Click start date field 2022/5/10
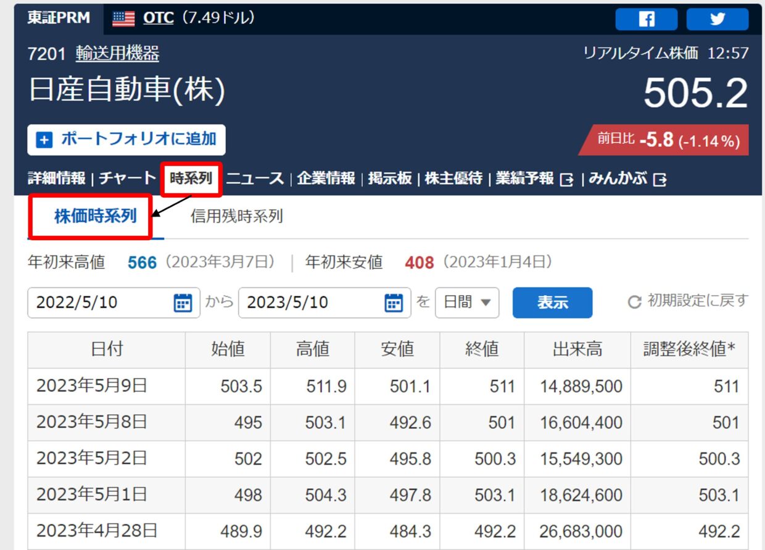The width and height of the screenshot is (765, 550). (114, 302)
